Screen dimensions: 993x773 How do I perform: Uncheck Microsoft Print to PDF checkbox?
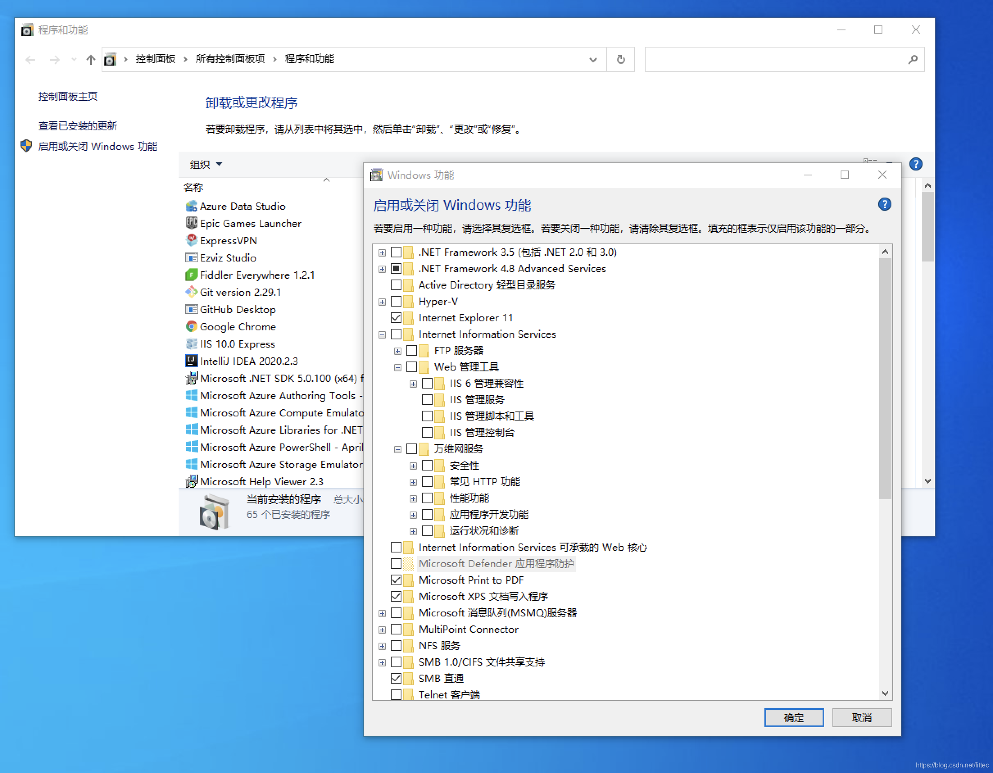396,580
